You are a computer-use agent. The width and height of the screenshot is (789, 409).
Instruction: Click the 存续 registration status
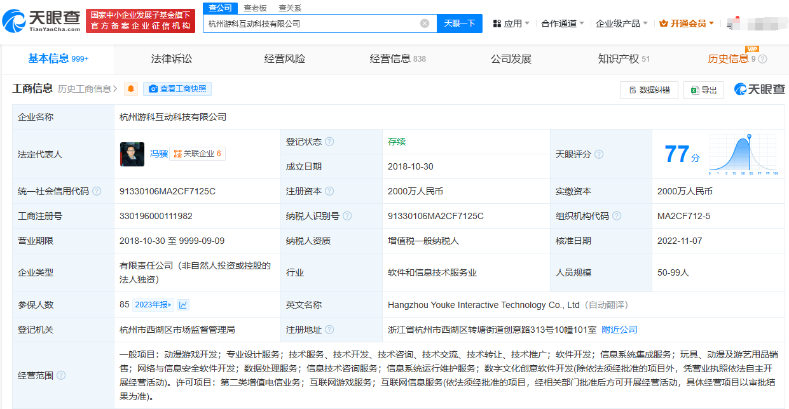(x=397, y=142)
